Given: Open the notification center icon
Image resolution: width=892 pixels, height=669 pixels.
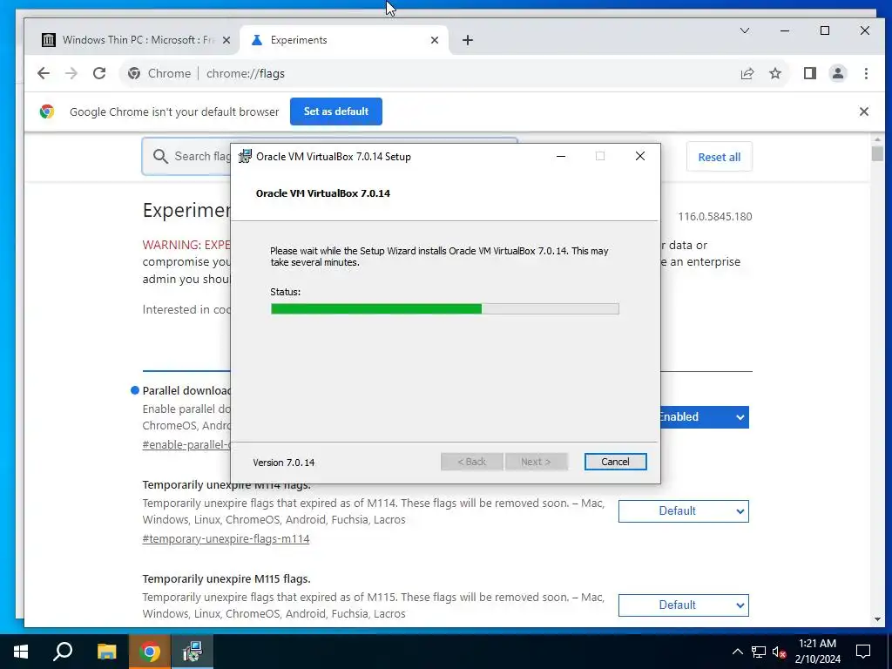Looking at the screenshot, I should (863, 652).
